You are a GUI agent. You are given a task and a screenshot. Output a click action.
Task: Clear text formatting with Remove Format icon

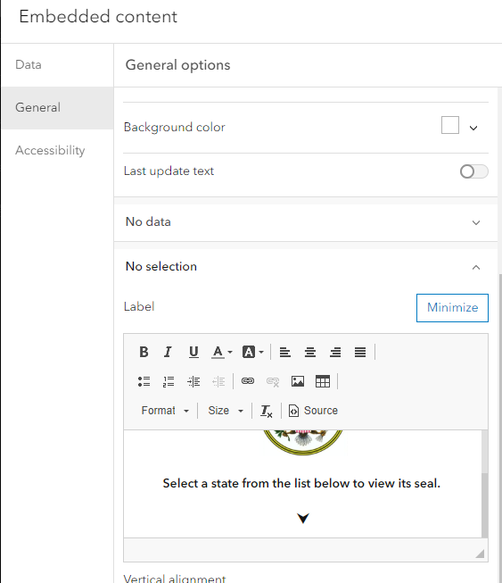click(x=267, y=411)
